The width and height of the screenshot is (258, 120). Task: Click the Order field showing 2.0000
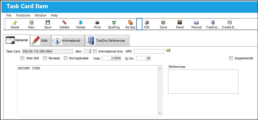[112, 58]
